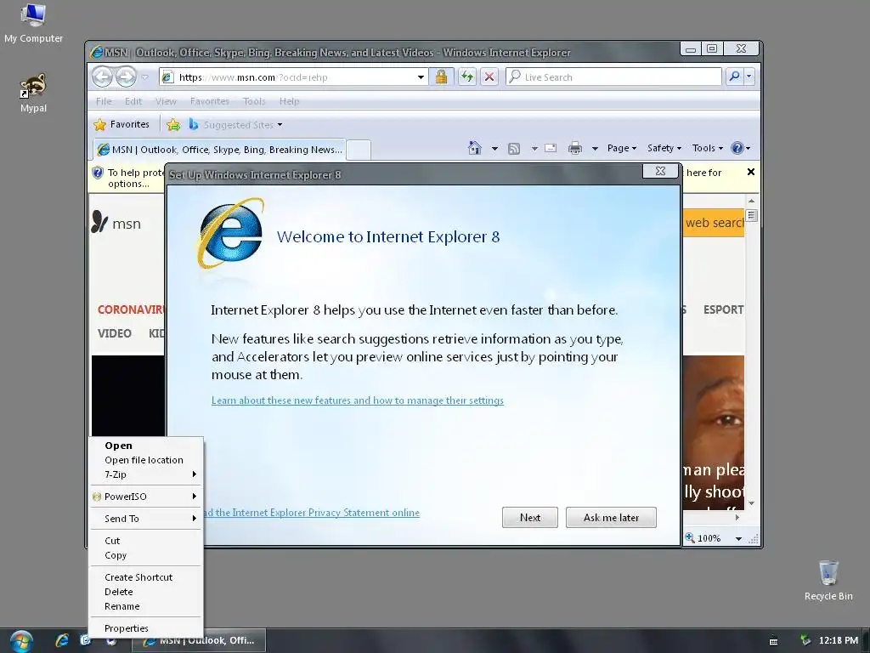Select Open in the context menu
This screenshot has height=653, width=870.
pos(146,446)
